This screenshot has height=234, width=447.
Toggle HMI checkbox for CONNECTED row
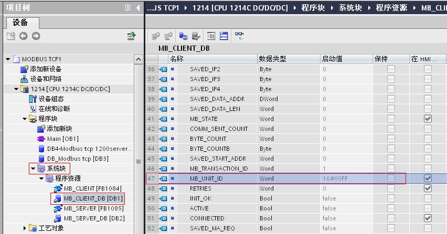[x=428, y=218]
